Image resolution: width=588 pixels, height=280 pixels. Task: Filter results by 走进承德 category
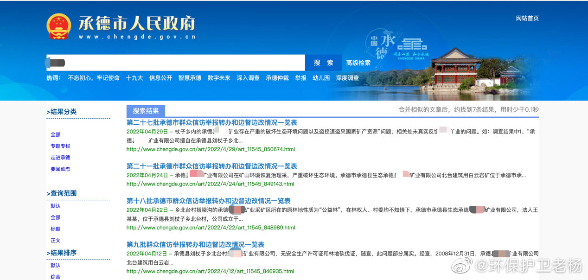coord(60,158)
